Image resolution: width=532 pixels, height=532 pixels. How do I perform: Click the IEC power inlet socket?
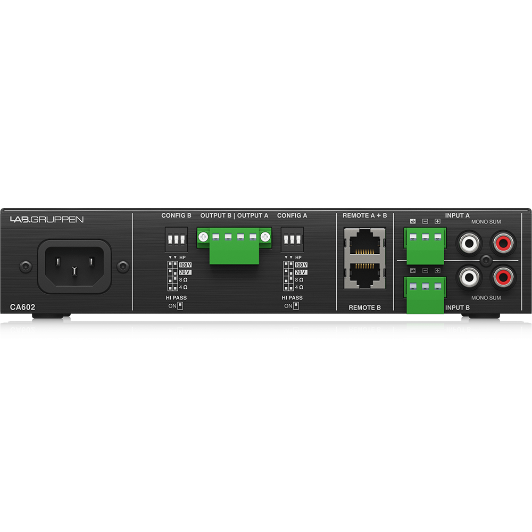pos(74,262)
